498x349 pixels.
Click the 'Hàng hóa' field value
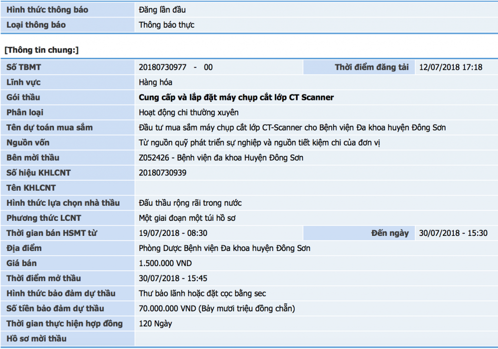(x=155, y=83)
